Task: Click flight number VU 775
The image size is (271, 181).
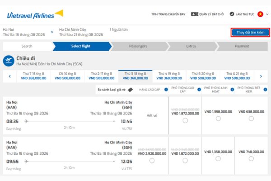Action: click(x=126, y=169)
